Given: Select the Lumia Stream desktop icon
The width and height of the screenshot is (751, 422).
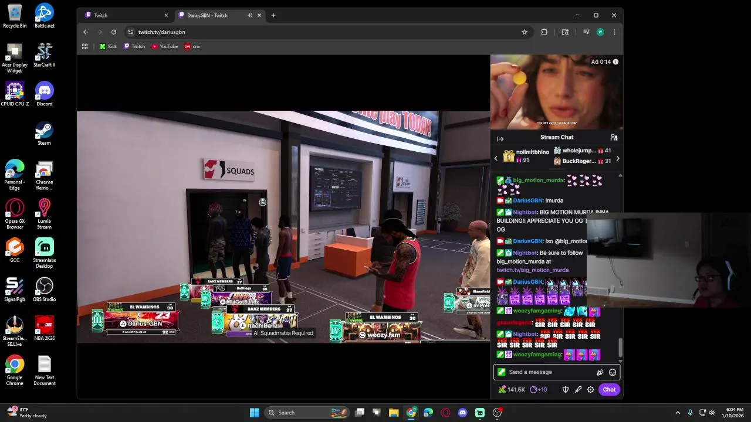Looking at the screenshot, I should (44, 215).
